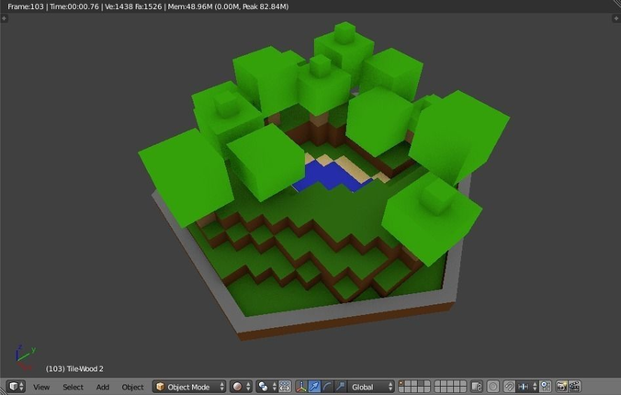Select the rotate manipulator arc icon

click(x=327, y=387)
